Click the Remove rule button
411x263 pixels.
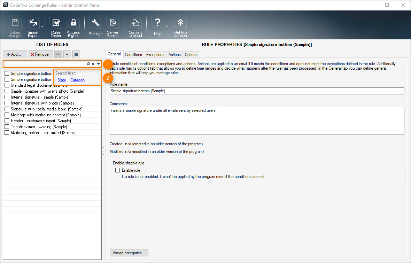click(x=41, y=54)
